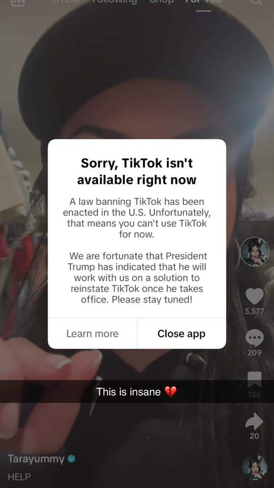Screen dimensions: 274x488
Task: Tap the 5,577 likes count
Action: click(x=254, y=311)
